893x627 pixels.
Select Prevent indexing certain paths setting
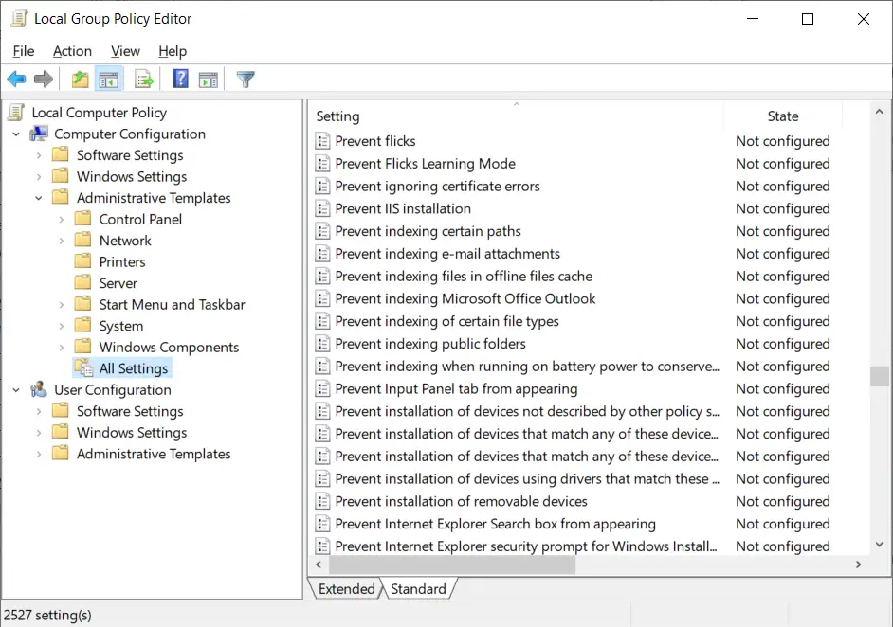tap(428, 231)
